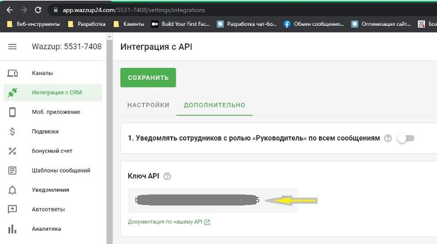The height and width of the screenshot is (244, 437).
Task: Toggle manager notifications for all messages
Action: (x=406, y=138)
